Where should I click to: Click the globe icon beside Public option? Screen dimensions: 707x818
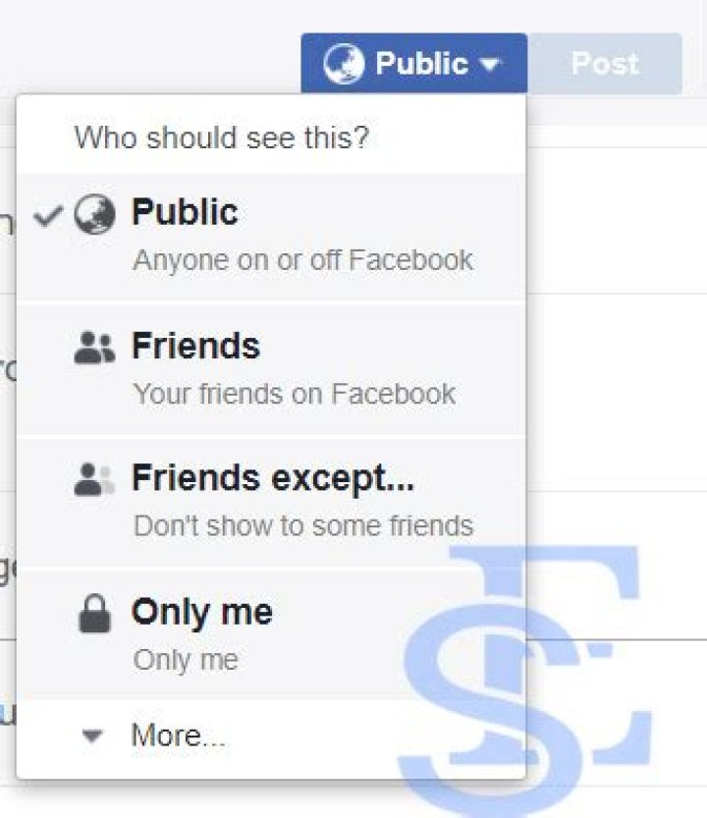94,214
